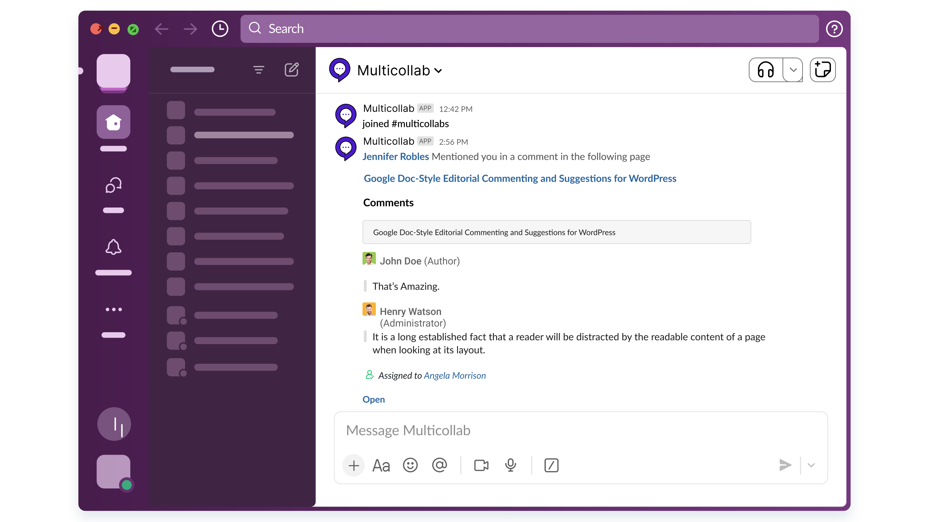Open the filter lines icon
This screenshot has width=929, height=522.
[259, 70]
